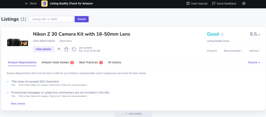The height and width of the screenshot is (117, 266).
Task: Click the Last update Nov 12 timestamp
Action: (x=90, y=49)
